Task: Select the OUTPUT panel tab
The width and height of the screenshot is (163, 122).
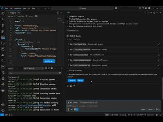Action: (11, 68)
